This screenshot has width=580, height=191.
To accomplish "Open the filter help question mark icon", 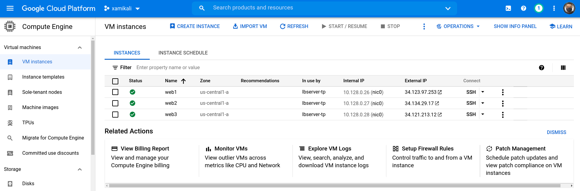I will [542, 68].
